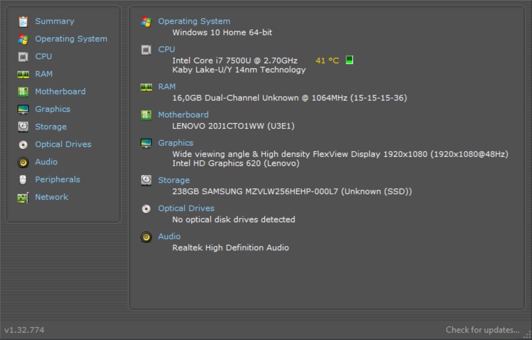Click the Summary clipboard icon in sidebar
Image resolution: width=532 pixels, height=340 pixels.
(23, 22)
